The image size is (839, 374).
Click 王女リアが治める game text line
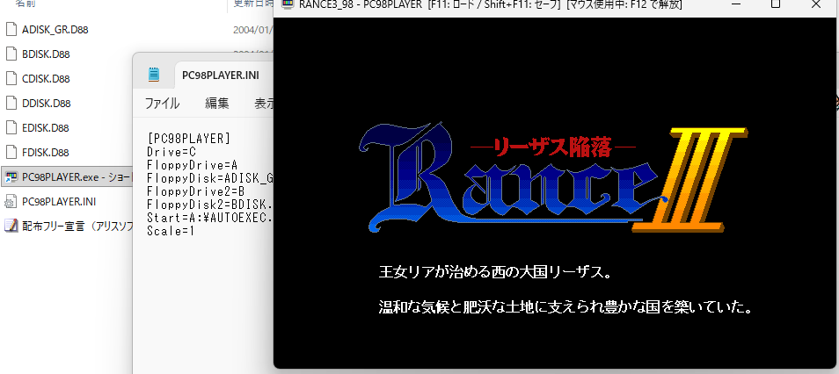(495, 272)
